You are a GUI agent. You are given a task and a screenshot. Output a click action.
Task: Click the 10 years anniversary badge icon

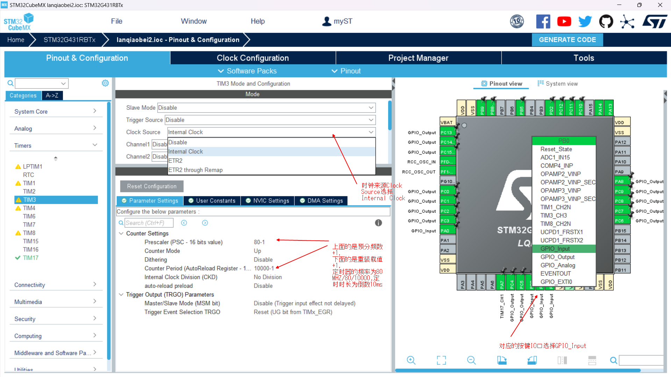tap(517, 22)
